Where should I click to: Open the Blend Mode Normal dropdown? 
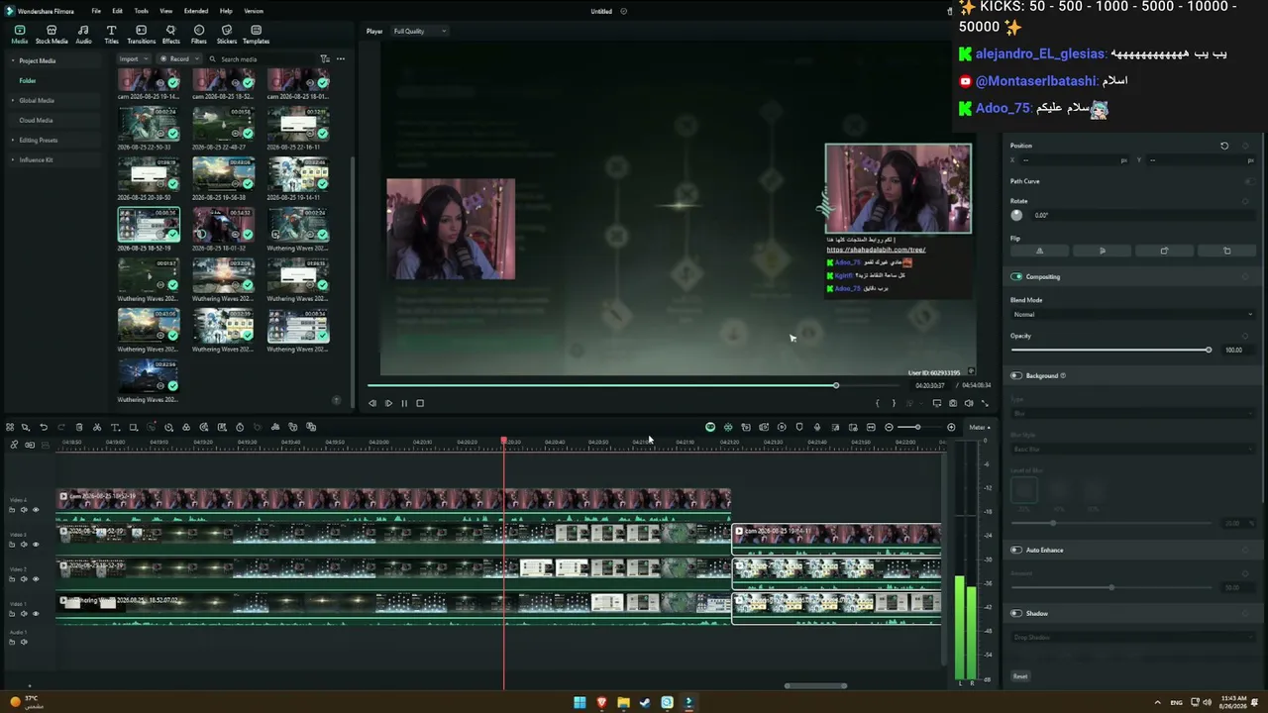click(x=1131, y=315)
